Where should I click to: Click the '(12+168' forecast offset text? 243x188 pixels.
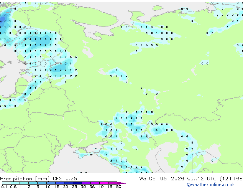(x=231, y=179)
